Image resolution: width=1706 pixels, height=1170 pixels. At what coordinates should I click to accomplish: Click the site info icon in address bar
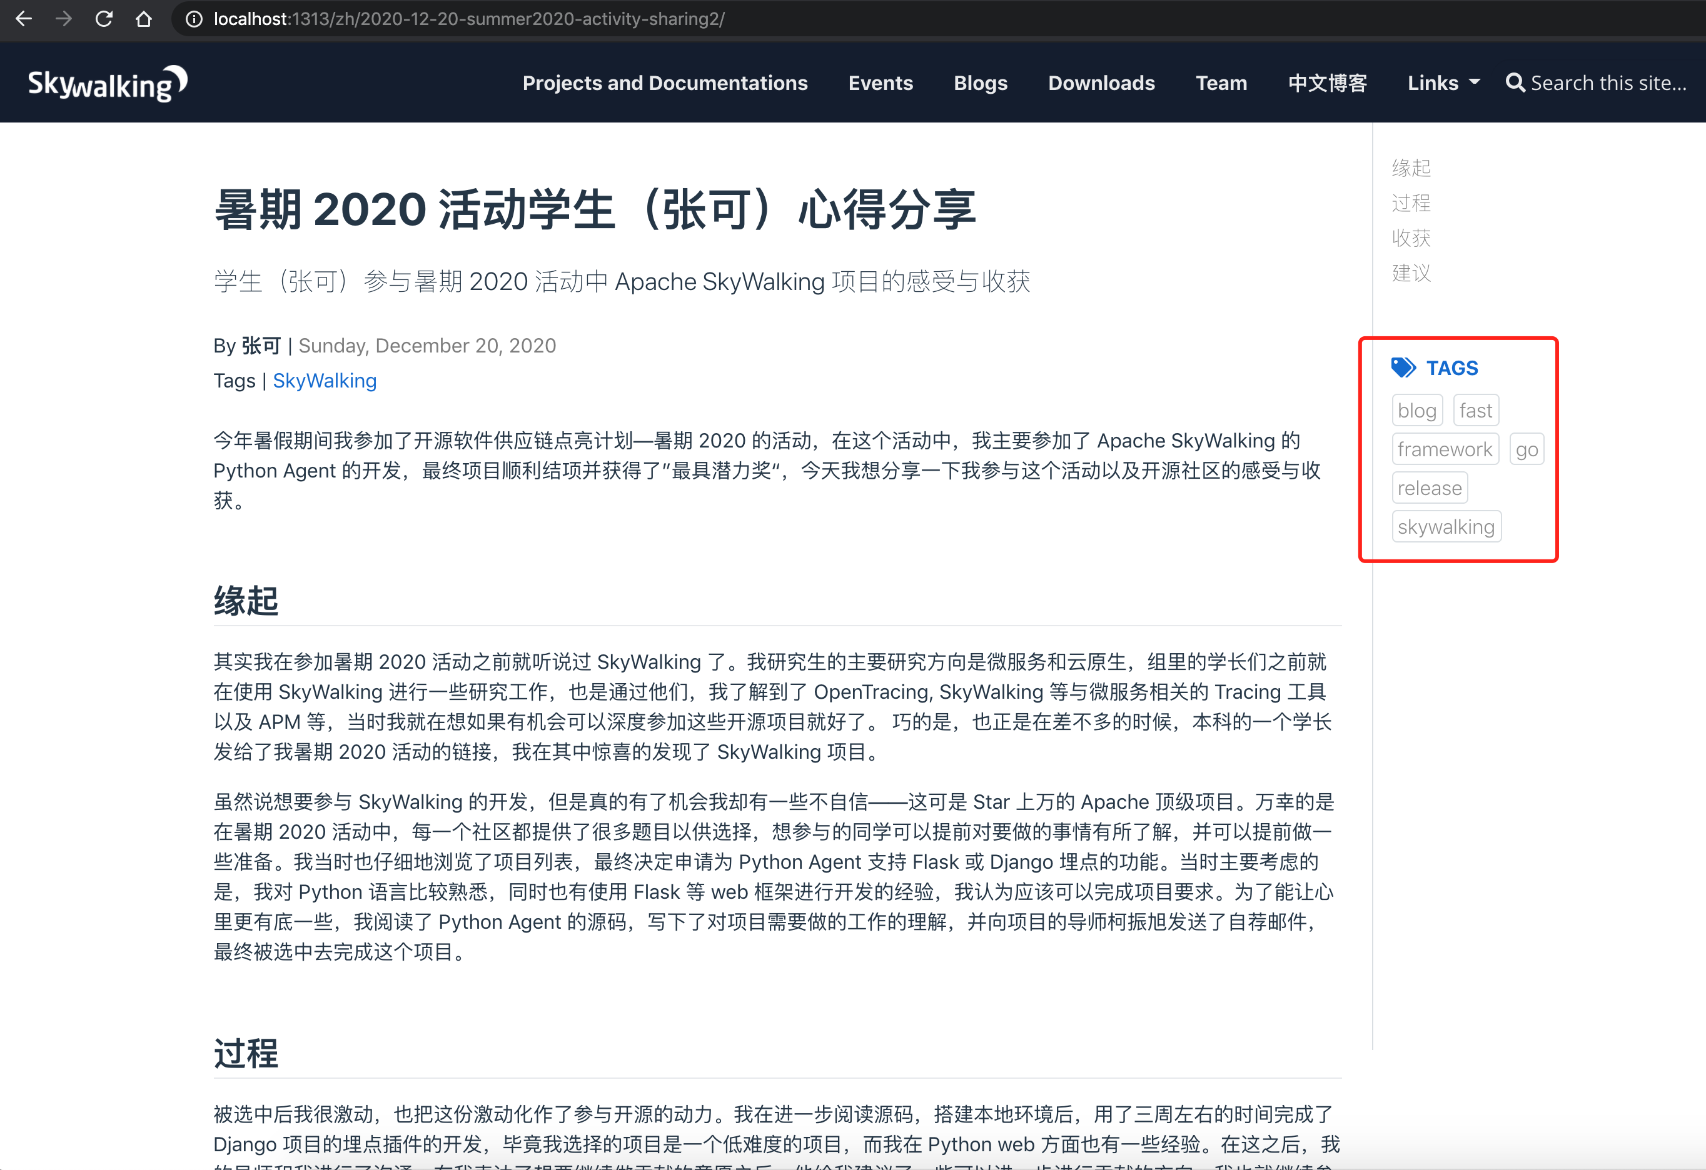(x=193, y=19)
